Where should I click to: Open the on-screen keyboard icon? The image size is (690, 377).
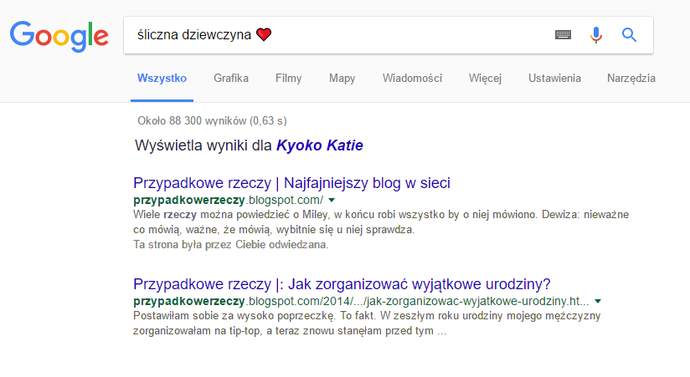pyautogui.click(x=563, y=35)
